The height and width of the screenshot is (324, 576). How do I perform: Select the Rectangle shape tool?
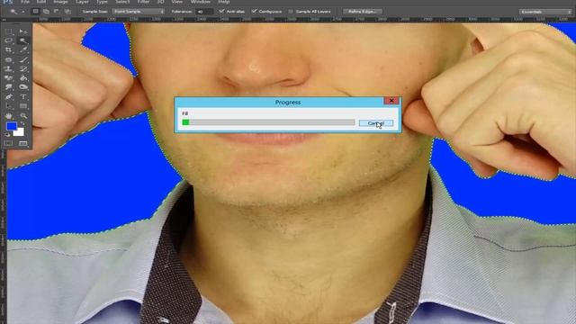click(23, 106)
